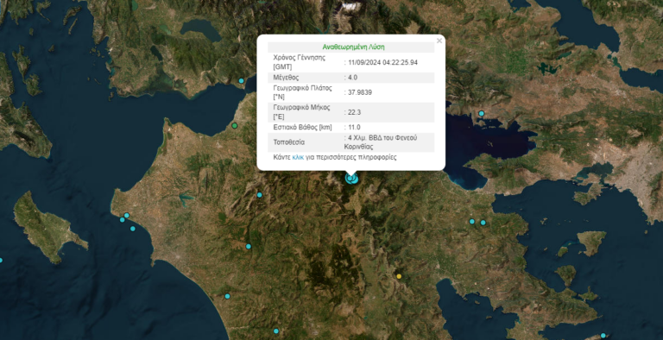Click the 'Αναθεωρημένη Λύση' header text
663x340 pixels.
pyautogui.click(x=353, y=47)
